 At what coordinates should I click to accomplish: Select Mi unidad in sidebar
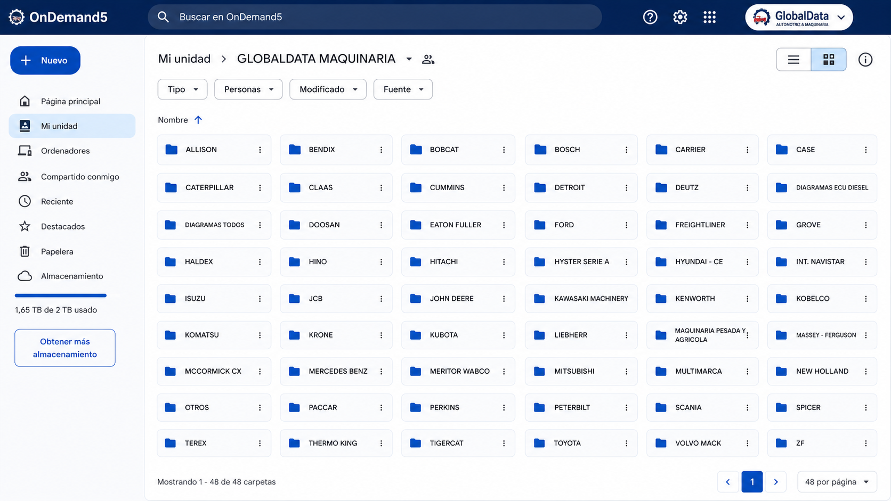[x=72, y=126]
